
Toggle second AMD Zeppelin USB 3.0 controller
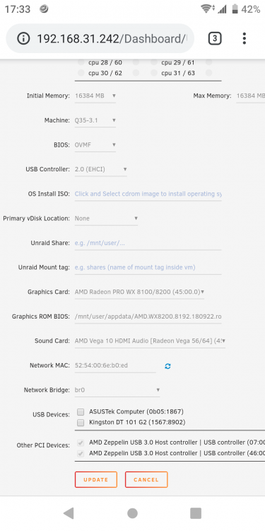point(81,453)
